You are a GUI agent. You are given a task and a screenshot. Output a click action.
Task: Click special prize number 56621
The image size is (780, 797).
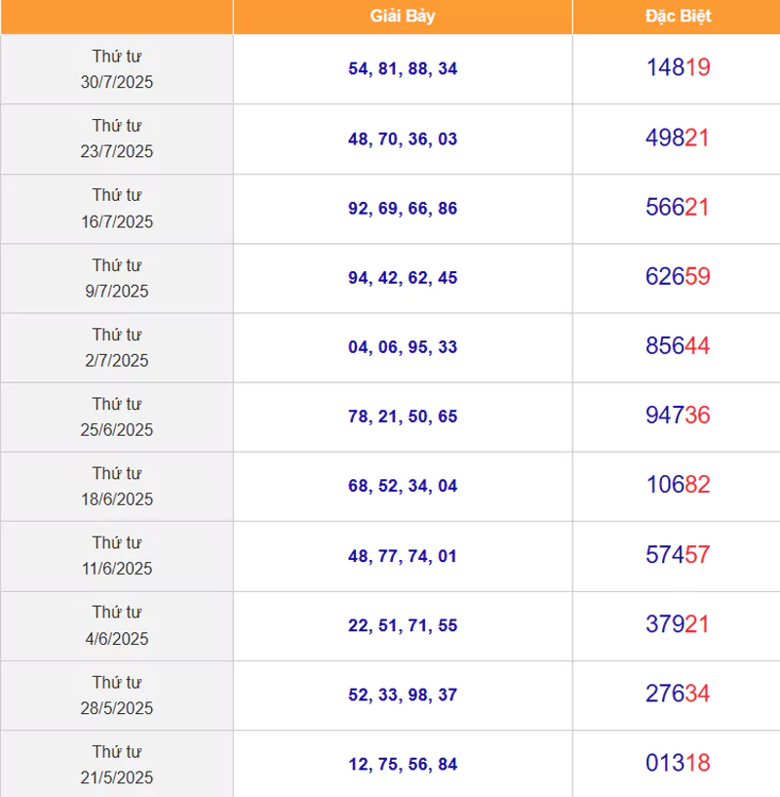click(x=678, y=208)
